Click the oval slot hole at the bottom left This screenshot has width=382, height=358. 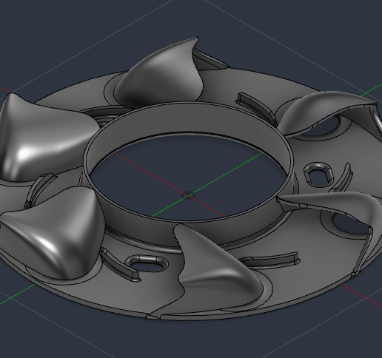coord(147,263)
